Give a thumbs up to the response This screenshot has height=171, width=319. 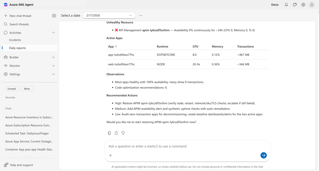point(116,133)
